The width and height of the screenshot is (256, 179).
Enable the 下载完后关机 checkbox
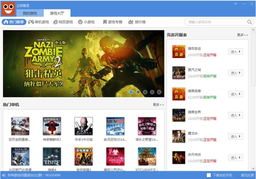209,175
